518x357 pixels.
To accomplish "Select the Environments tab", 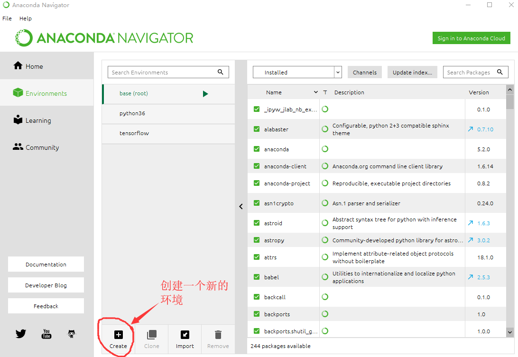I will click(46, 93).
